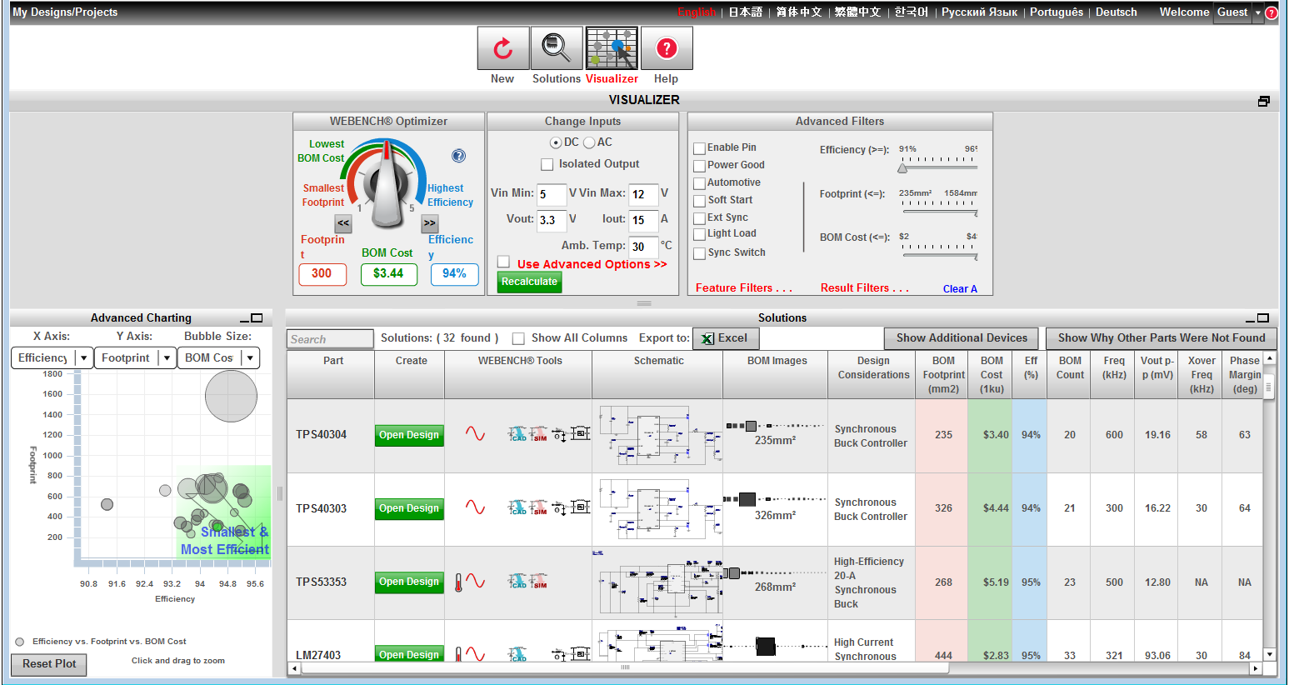Click Show Additional Devices button
1289x685 pixels.
[962, 338]
